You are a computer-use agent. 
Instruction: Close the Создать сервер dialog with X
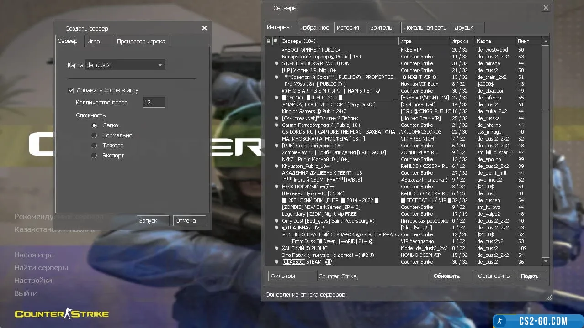(204, 28)
